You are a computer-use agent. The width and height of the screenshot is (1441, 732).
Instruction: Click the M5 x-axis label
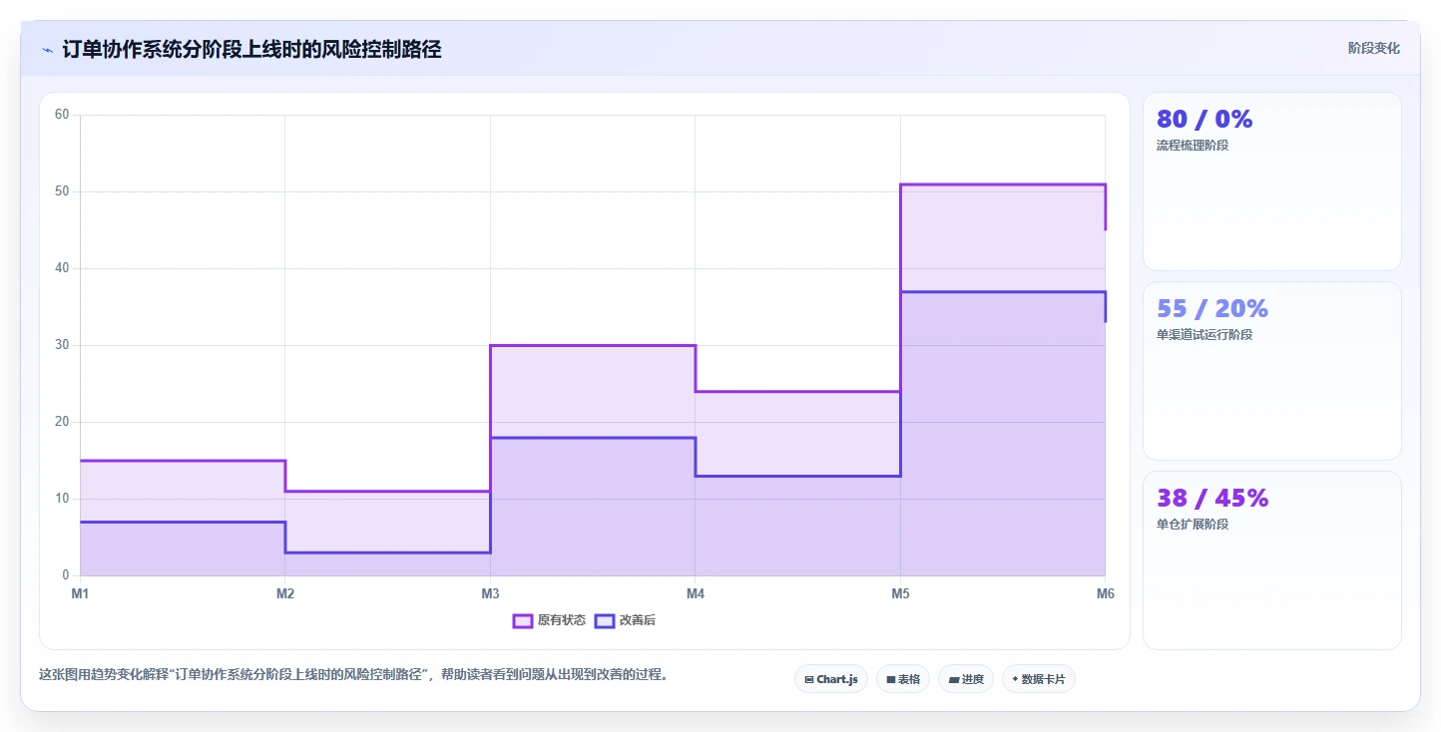(900, 594)
